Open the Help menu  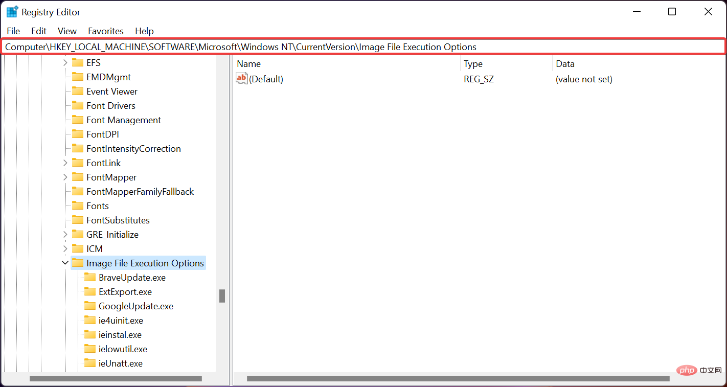[144, 31]
